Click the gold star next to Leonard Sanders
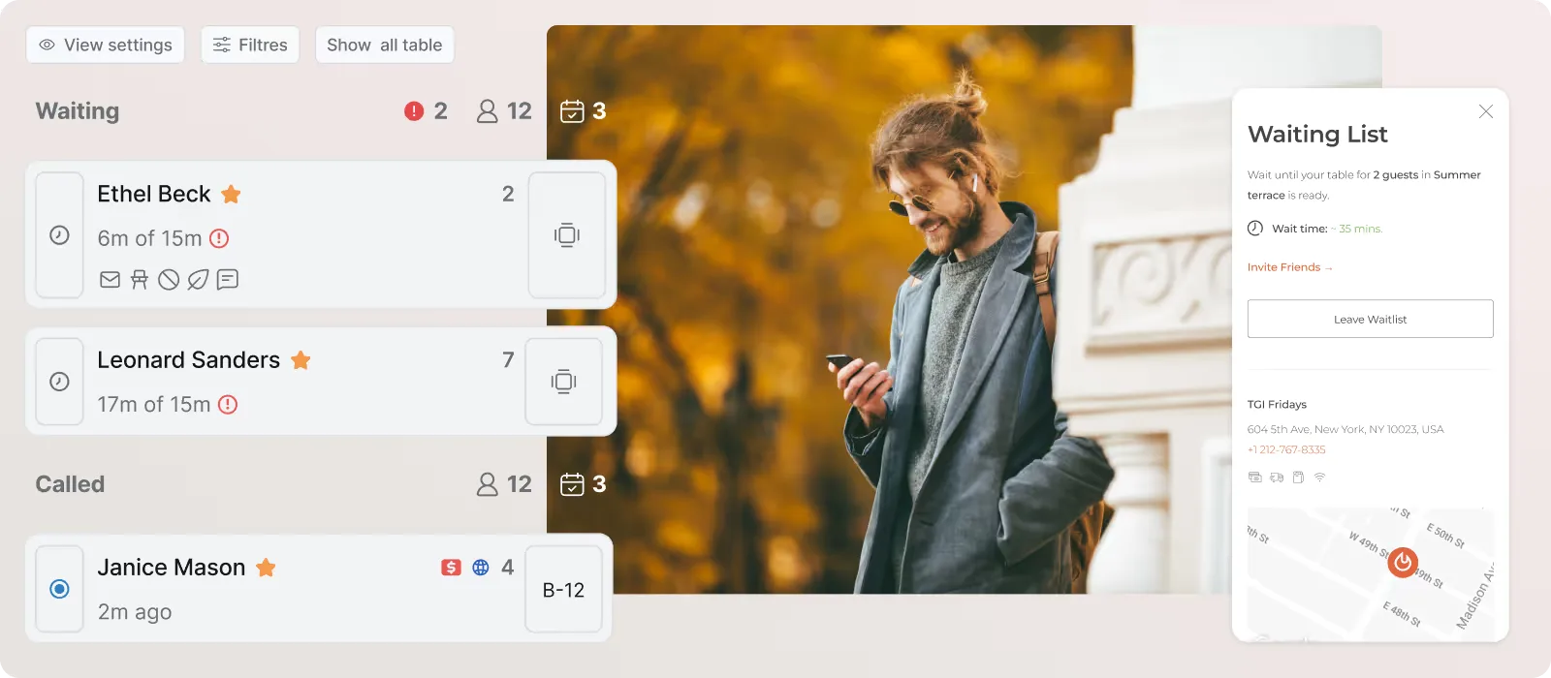 click(301, 360)
